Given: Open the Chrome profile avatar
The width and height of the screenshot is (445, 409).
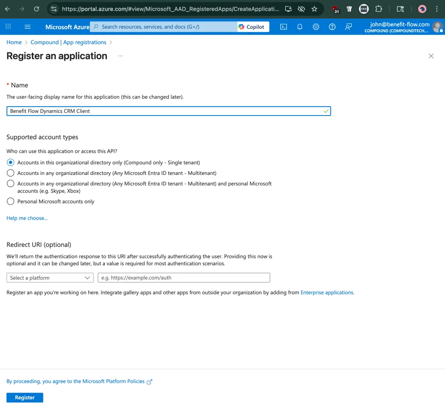Looking at the screenshot, I should 422,9.
